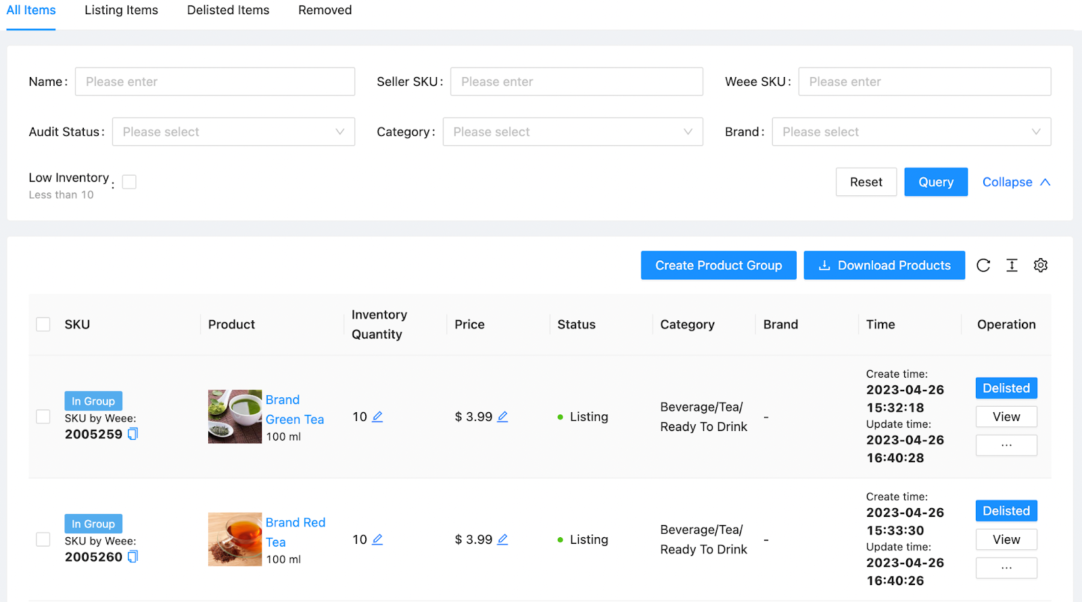The height and width of the screenshot is (602, 1082).
Task: Copy SKU 2005259 with copy icon
Action: point(133,434)
